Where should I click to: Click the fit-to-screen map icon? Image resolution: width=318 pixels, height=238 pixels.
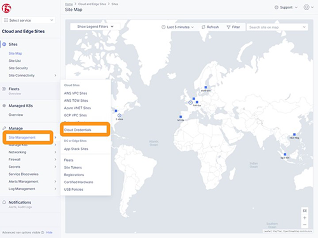pyautogui.click(x=305, y=211)
